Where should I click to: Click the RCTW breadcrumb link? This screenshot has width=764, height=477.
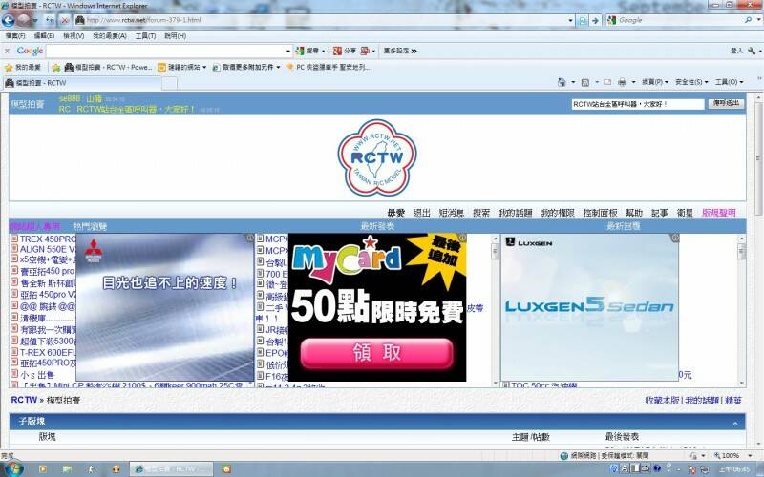pos(24,400)
